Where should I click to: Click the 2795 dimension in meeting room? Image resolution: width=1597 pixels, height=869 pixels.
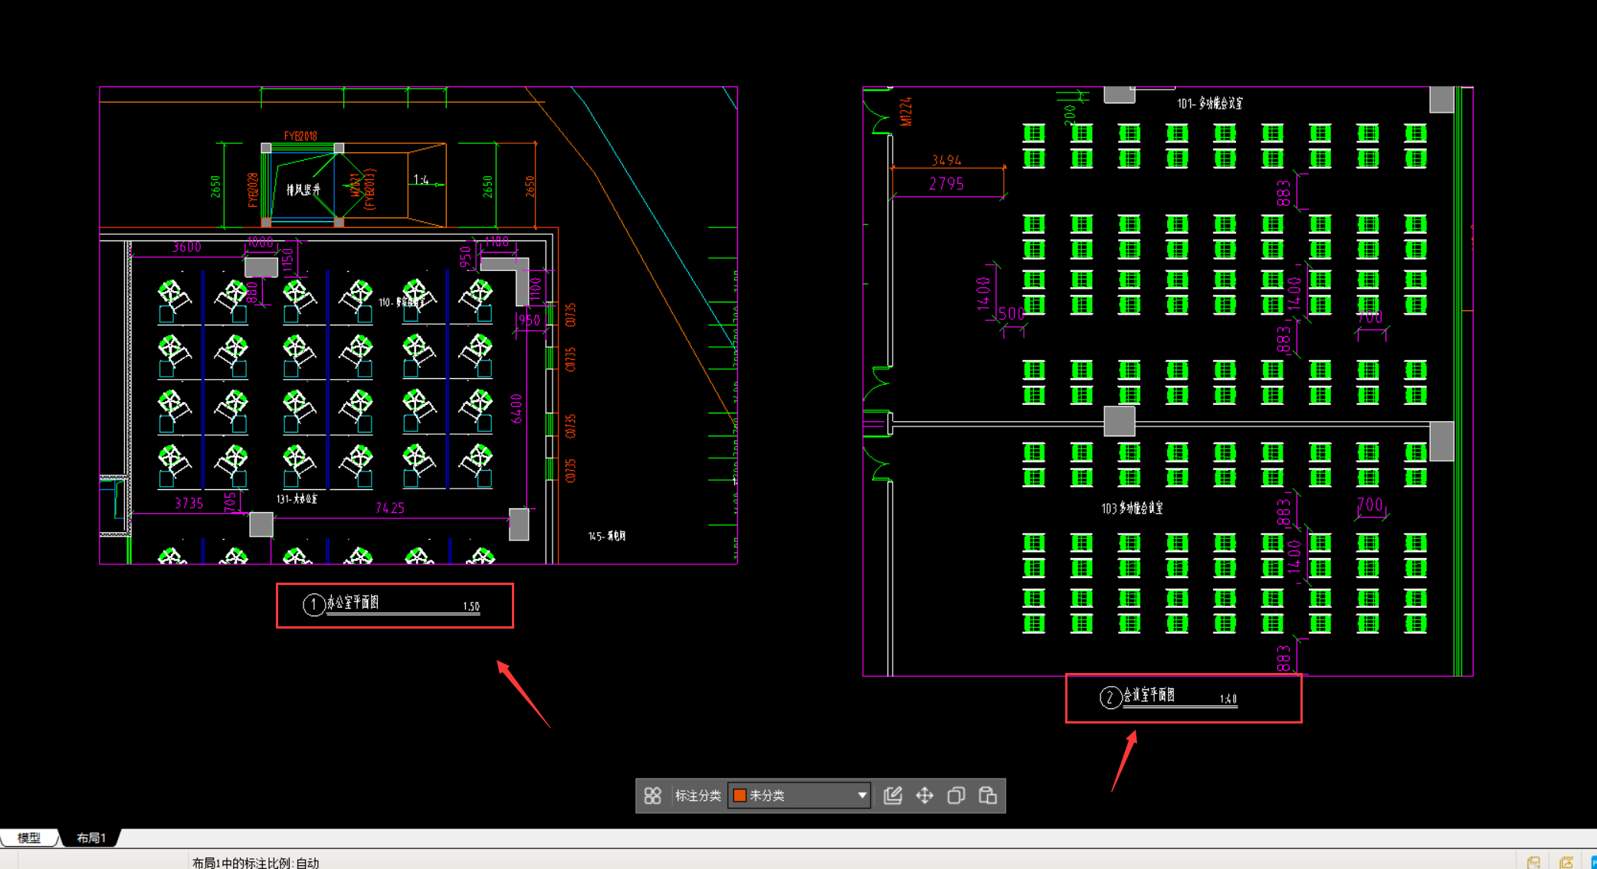946,184
